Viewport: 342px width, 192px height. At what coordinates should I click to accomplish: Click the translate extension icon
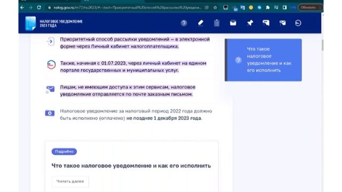point(243,7)
